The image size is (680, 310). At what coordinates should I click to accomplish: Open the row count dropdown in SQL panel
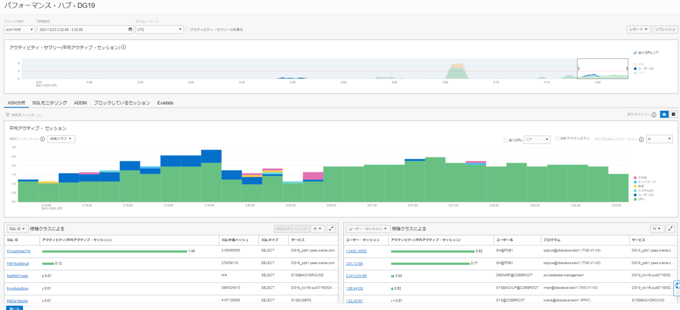pyautogui.click(x=318, y=229)
